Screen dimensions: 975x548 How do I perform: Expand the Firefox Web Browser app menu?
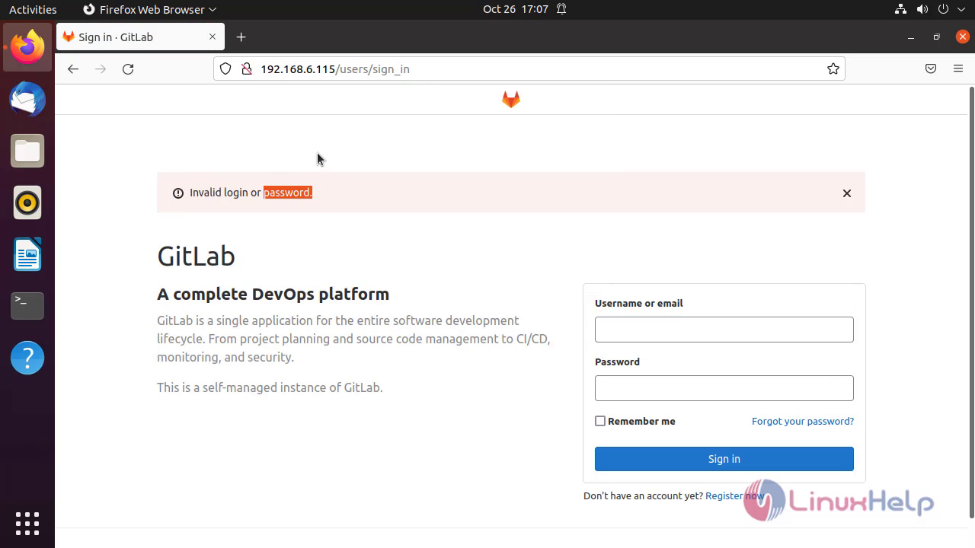tap(149, 9)
